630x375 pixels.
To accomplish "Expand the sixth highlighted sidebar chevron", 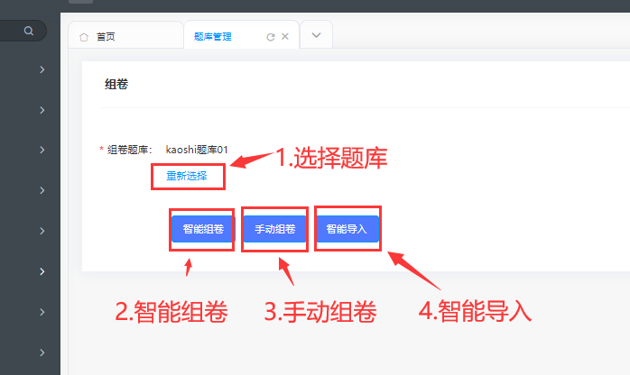I will [42, 271].
